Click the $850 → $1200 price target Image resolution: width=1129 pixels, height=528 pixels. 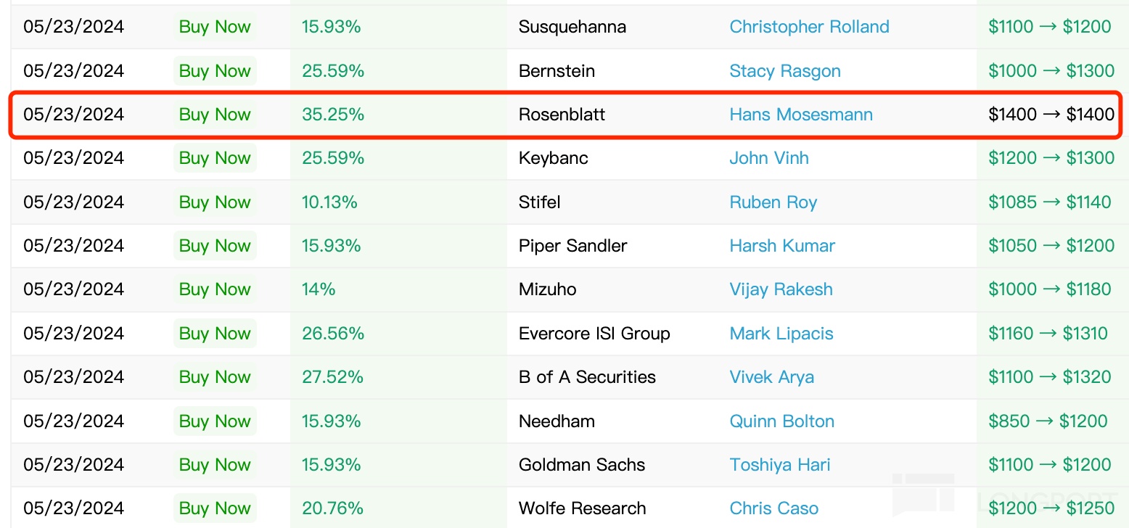coord(1048,421)
